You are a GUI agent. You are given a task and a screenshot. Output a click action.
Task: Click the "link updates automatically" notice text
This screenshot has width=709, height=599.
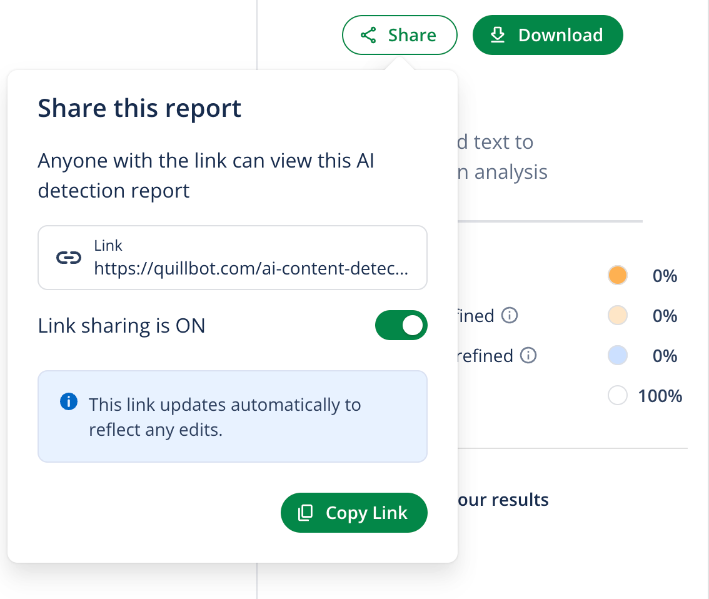coord(224,417)
